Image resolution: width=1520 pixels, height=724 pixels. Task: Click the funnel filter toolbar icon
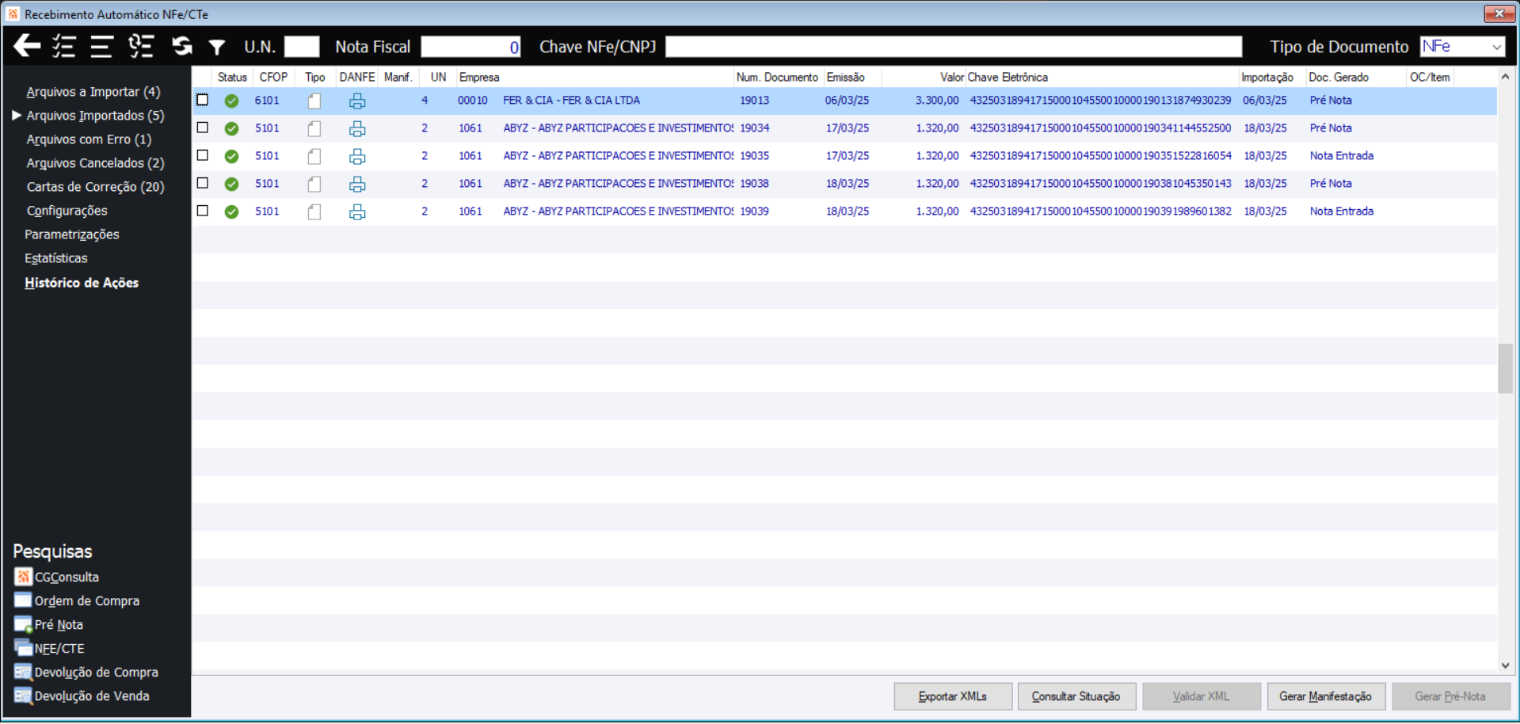(216, 48)
